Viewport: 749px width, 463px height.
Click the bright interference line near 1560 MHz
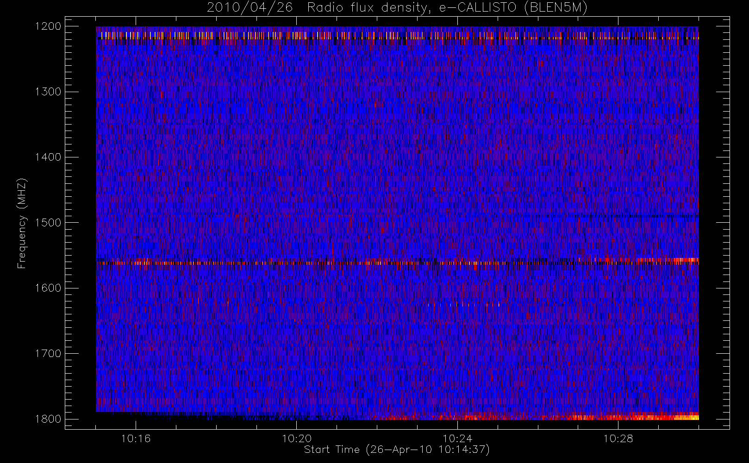pos(397,263)
